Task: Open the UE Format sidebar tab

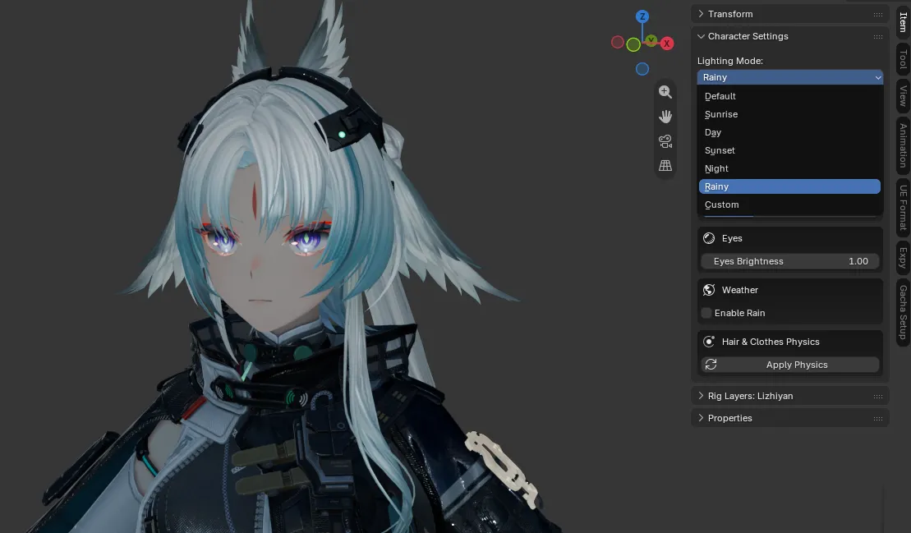Action: (x=903, y=207)
